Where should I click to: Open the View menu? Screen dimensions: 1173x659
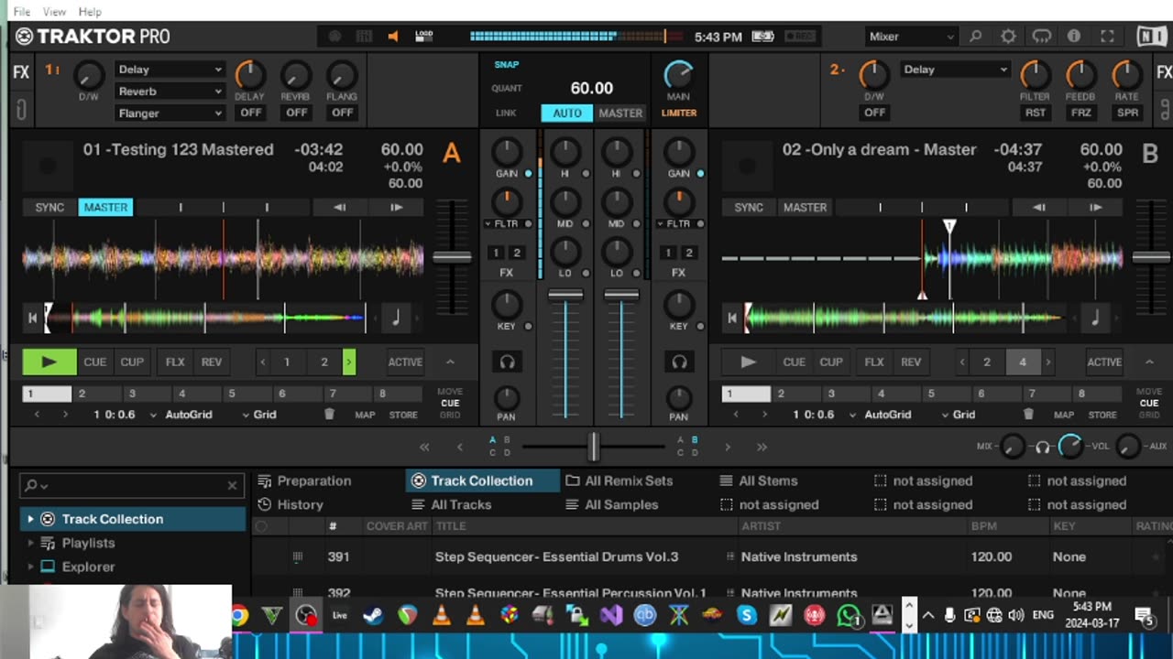click(x=55, y=12)
